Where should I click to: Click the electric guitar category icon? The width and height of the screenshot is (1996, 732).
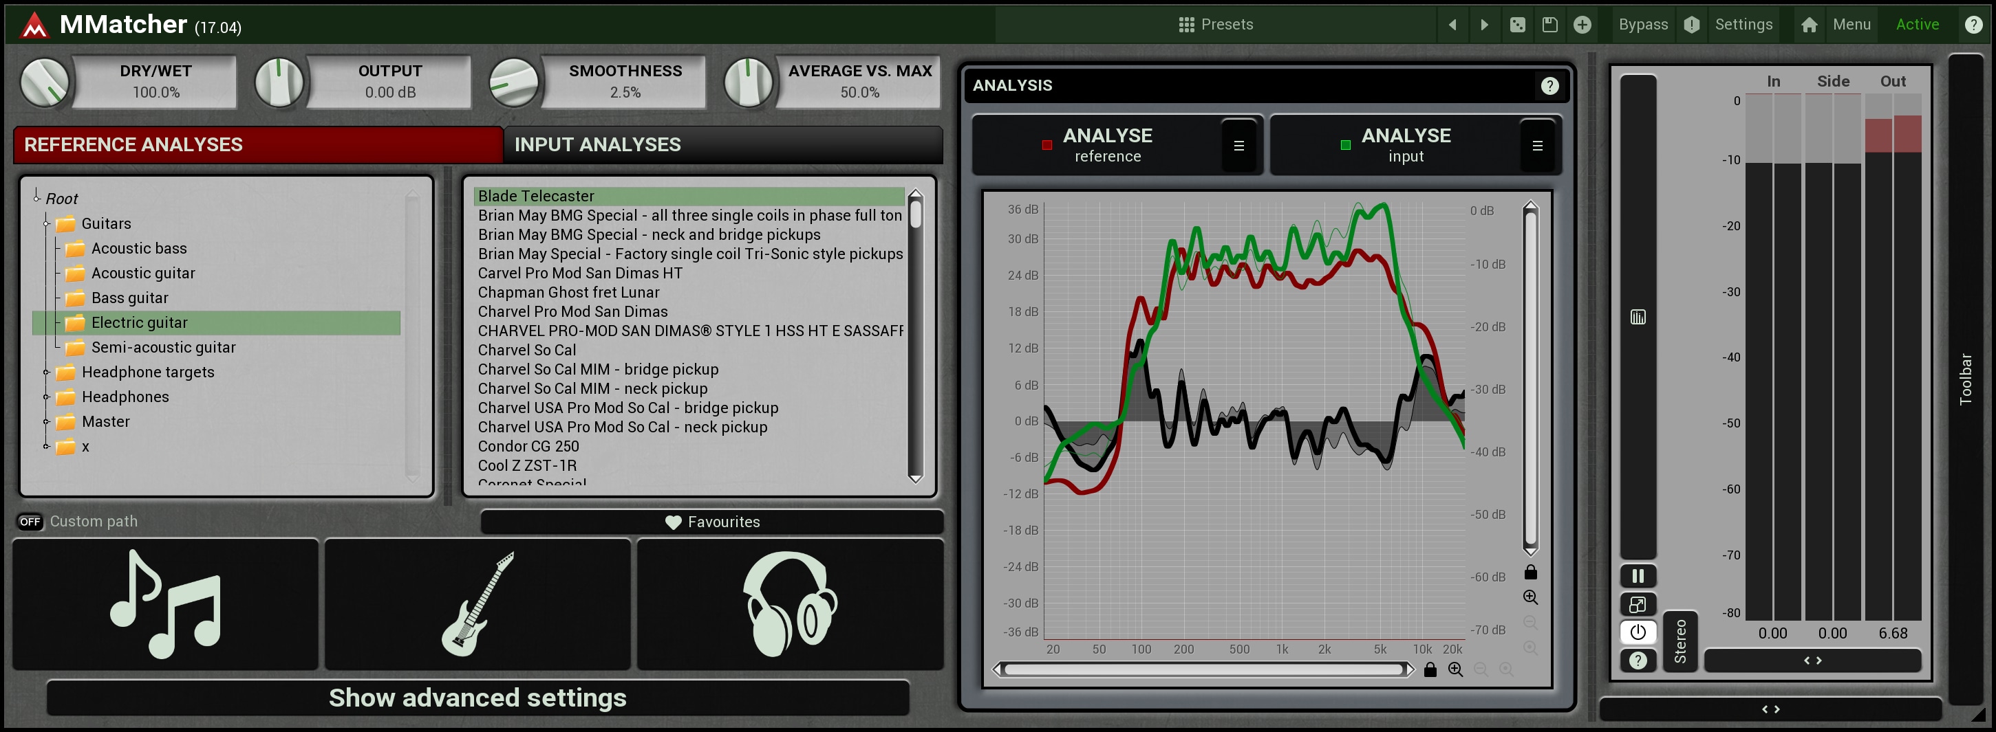click(x=477, y=603)
